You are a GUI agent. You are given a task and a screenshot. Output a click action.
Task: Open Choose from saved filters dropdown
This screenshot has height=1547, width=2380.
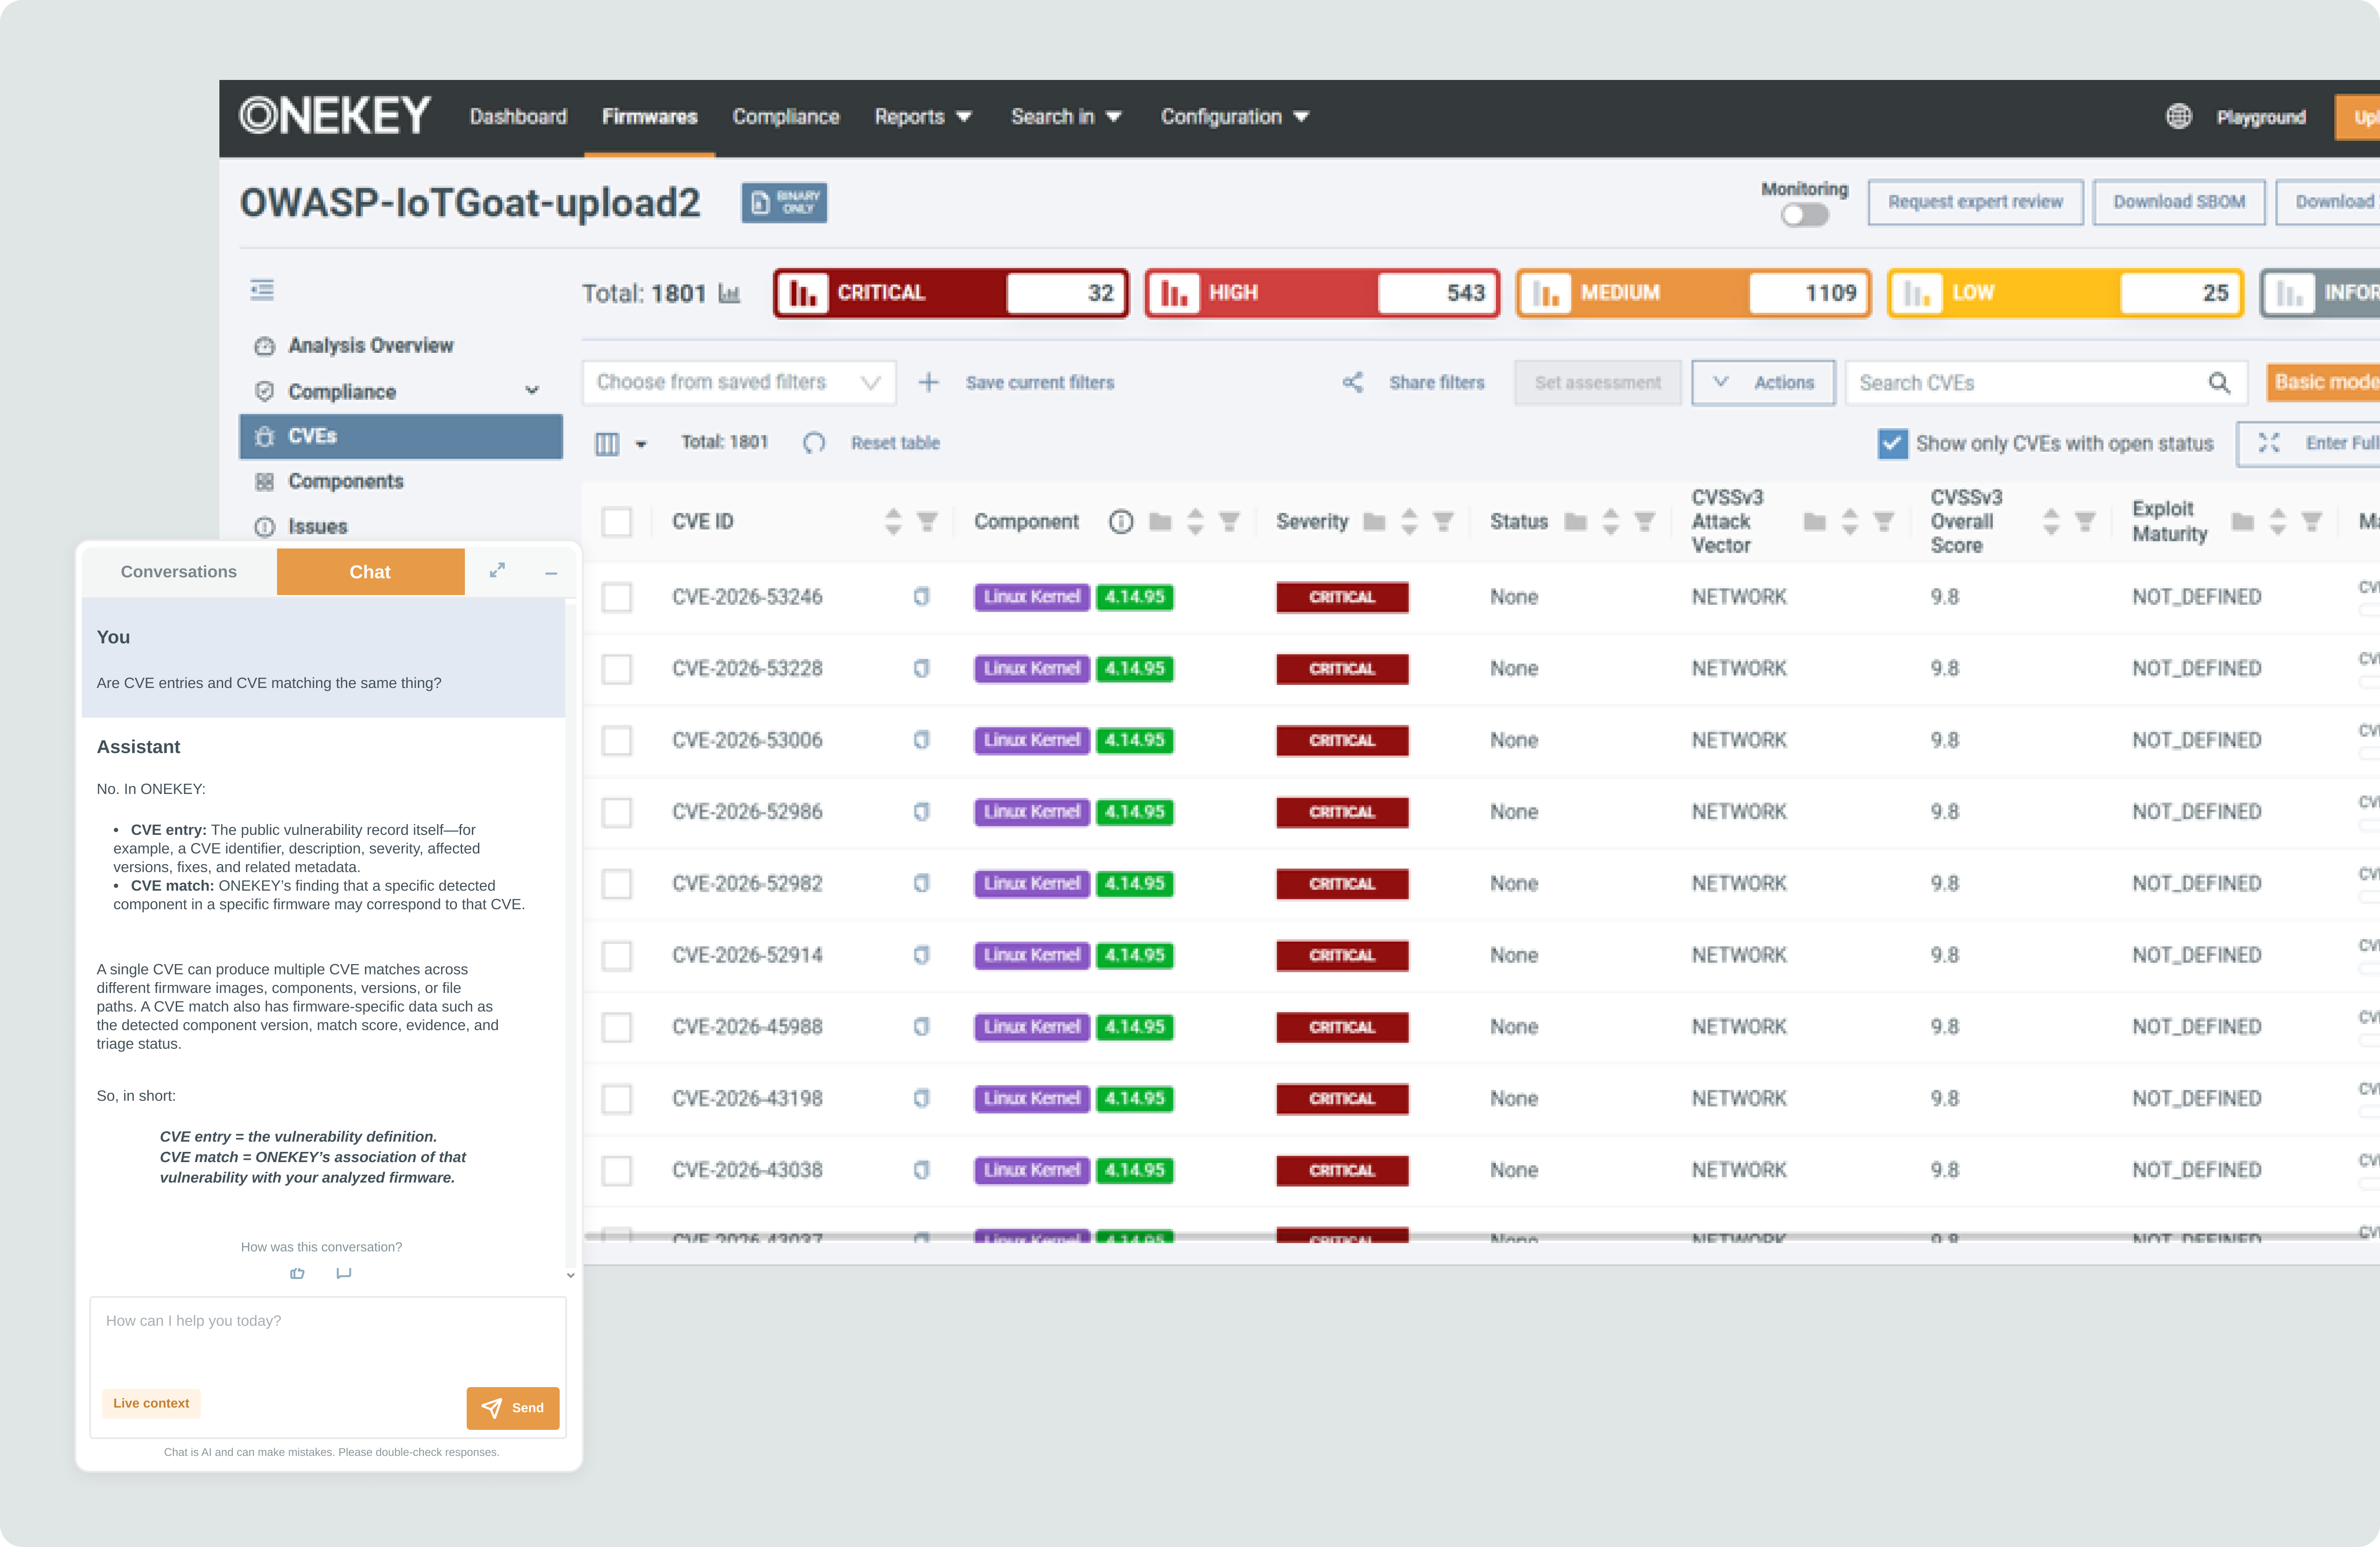pos(739,383)
